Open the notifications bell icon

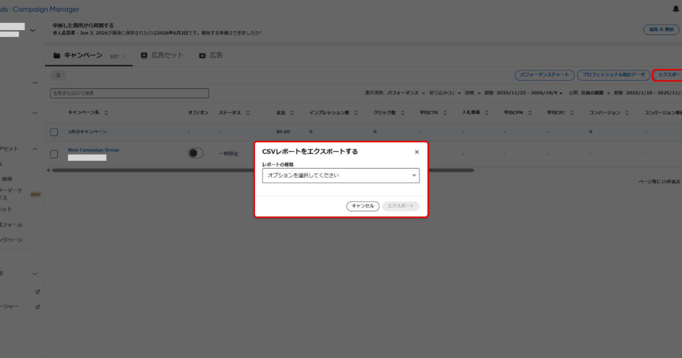676,9
